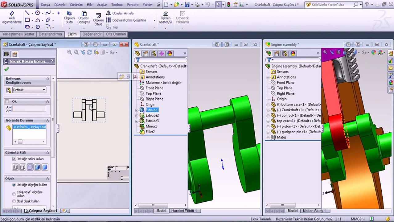
Task: Expand Extrude3 in Crankshaft tree
Action: click(x=137, y=121)
